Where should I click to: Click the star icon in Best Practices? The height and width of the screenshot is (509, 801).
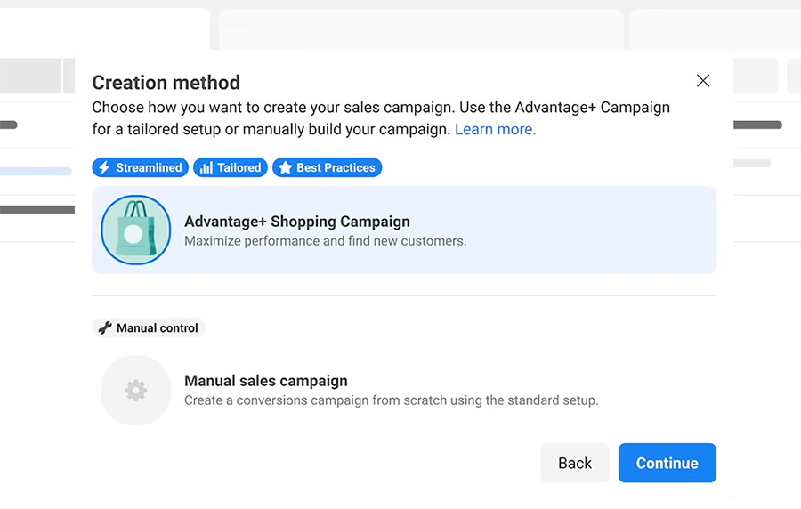click(285, 167)
